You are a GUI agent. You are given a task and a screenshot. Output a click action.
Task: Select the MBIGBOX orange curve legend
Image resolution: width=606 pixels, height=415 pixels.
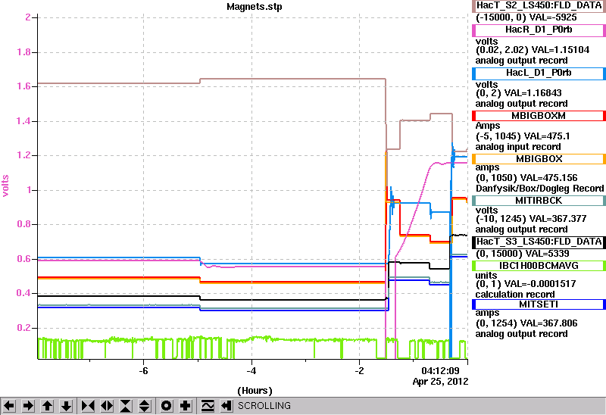pyautogui.click(x=539, y=159)
